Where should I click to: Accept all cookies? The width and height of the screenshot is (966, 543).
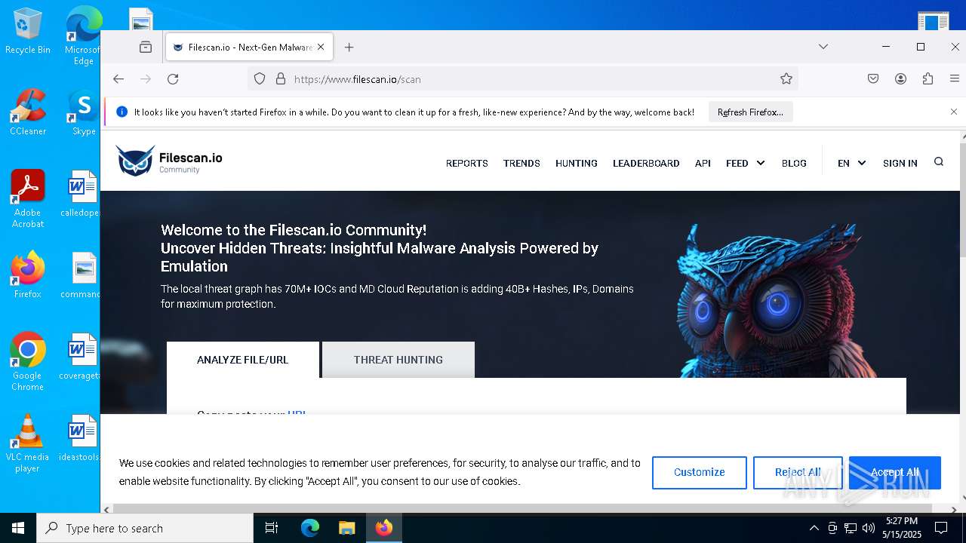pyautogui.click(x=895, y=472)
